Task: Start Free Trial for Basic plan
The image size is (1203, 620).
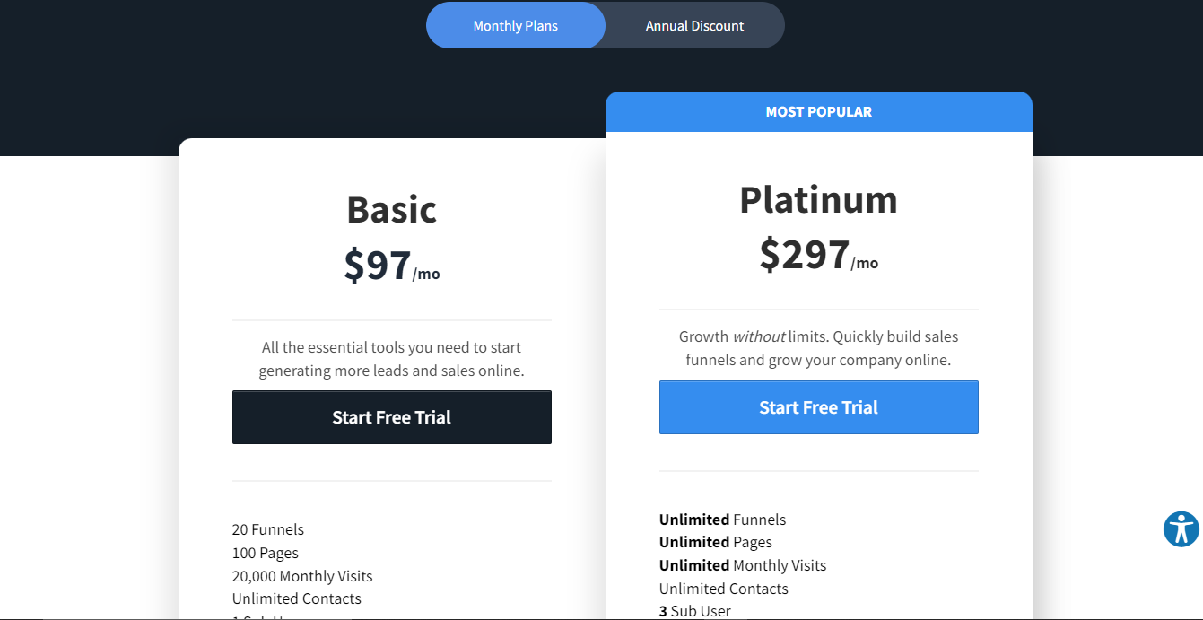Action: (391, 417)
